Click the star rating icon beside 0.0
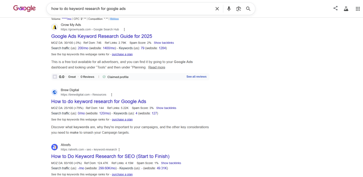 pyautogui.click(x=55, y=77)
